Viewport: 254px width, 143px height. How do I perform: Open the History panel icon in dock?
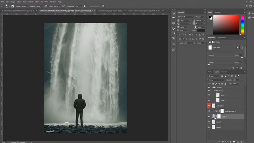173,14
